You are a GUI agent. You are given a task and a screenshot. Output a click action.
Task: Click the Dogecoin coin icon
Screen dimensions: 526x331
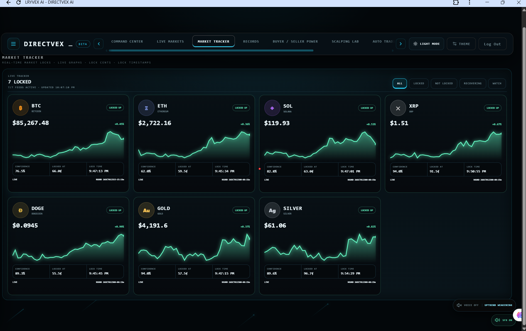pos(21,210)
